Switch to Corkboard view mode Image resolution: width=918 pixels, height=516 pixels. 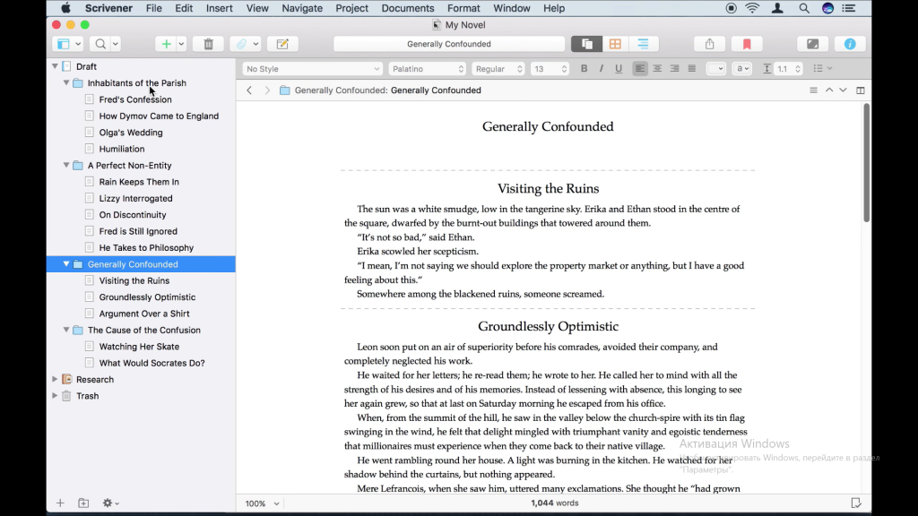[x=616, y=43]
